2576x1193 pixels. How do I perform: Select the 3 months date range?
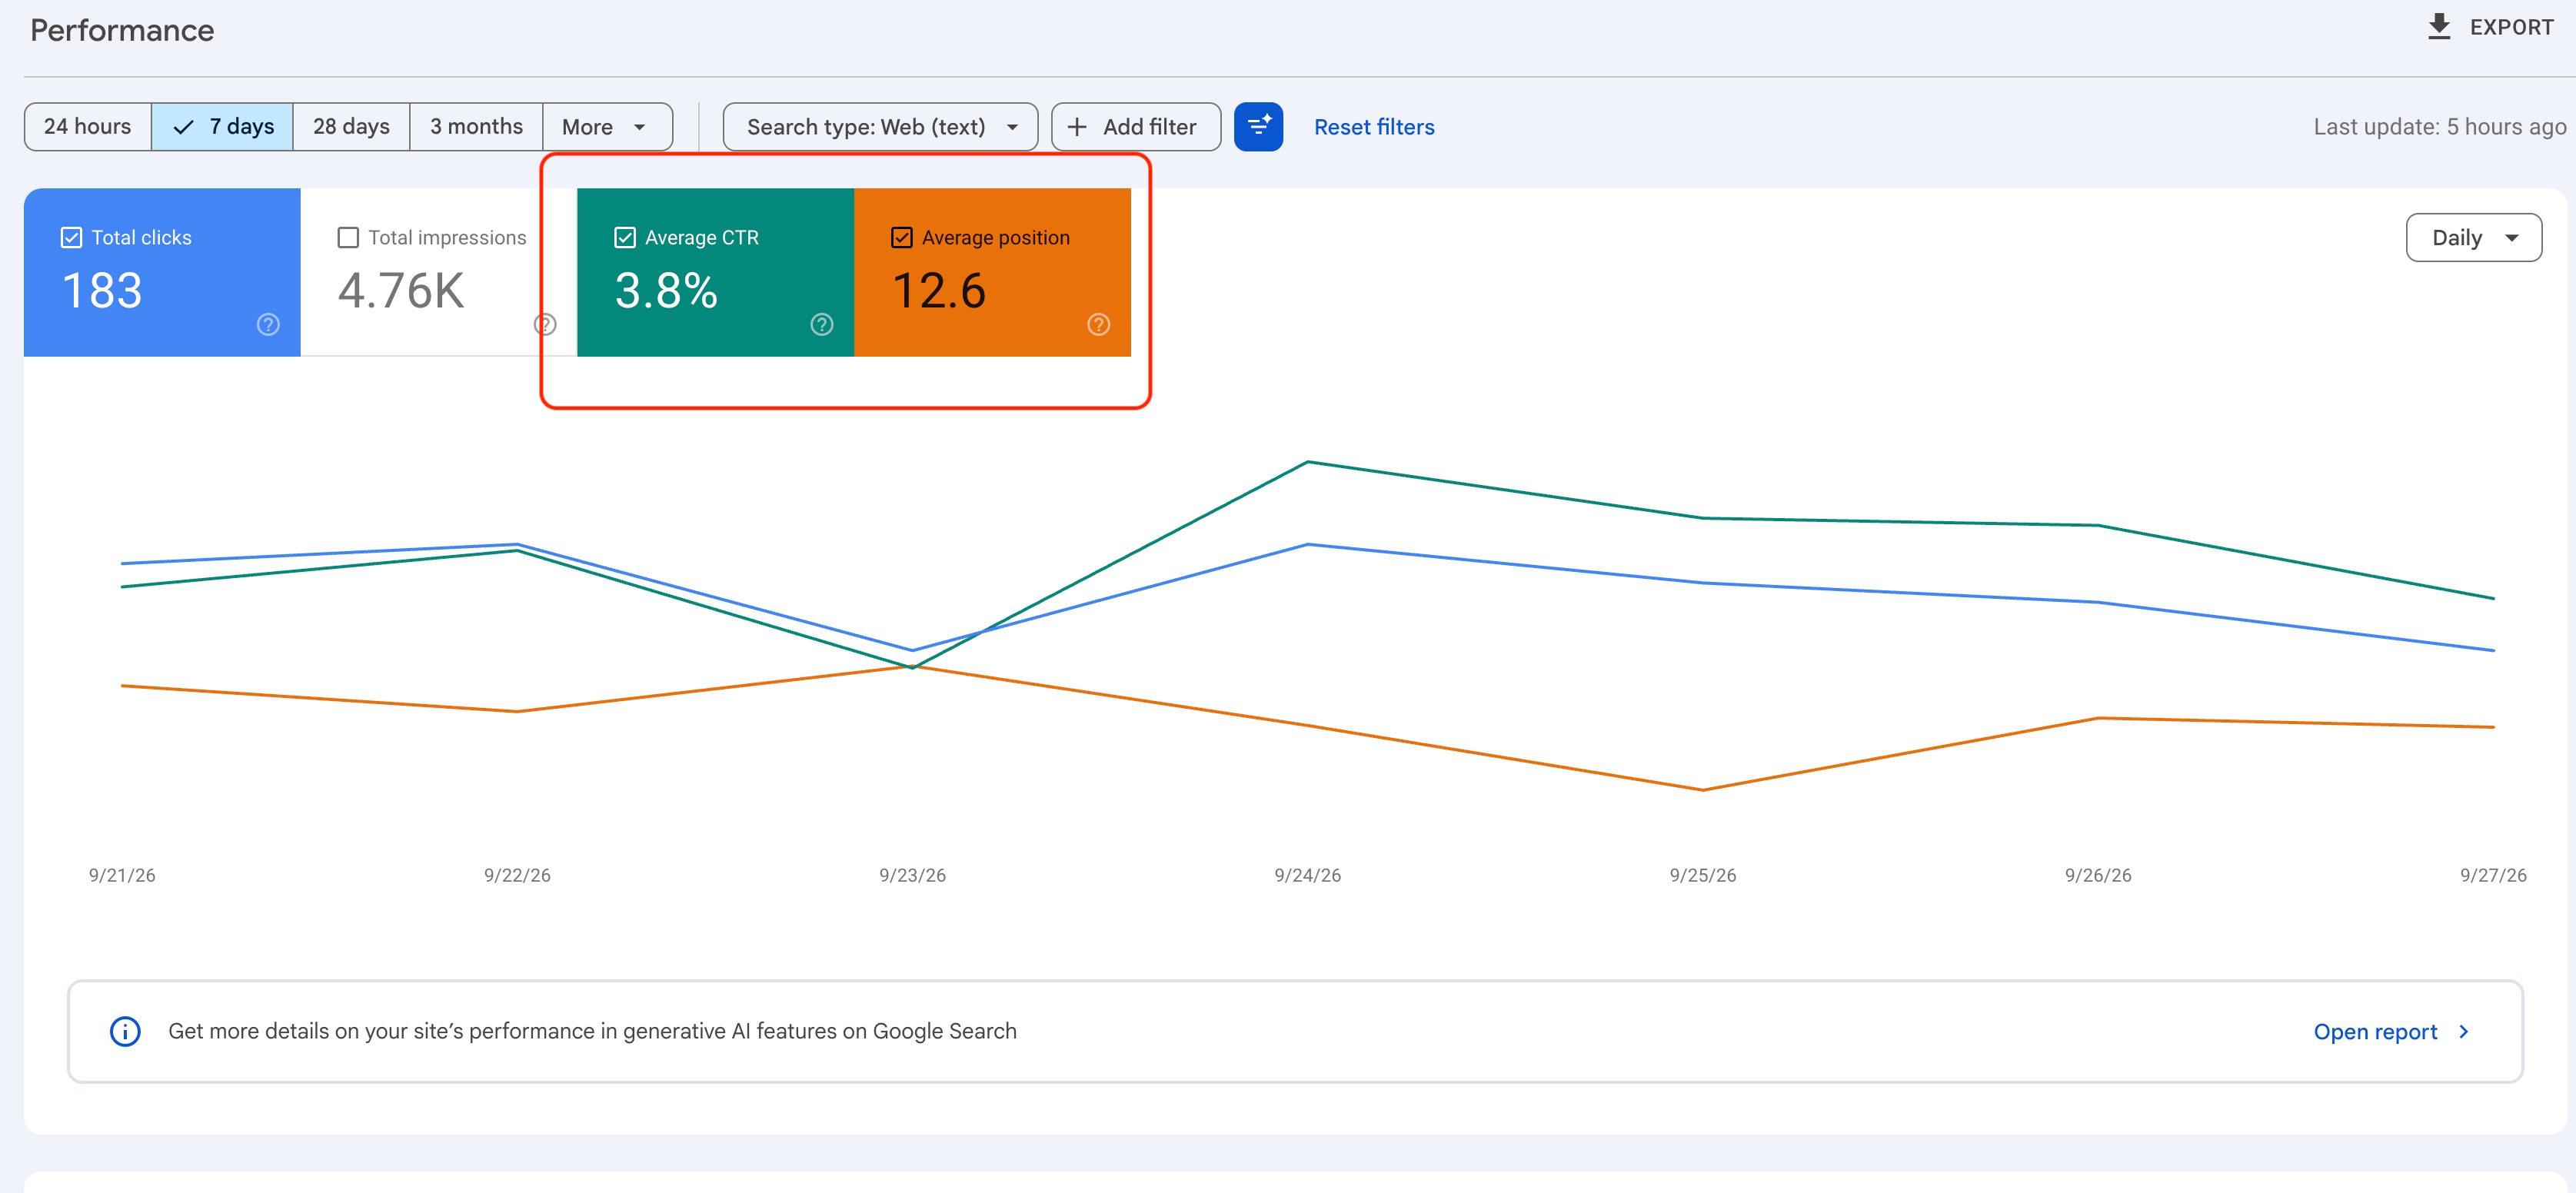pos(476,127)
